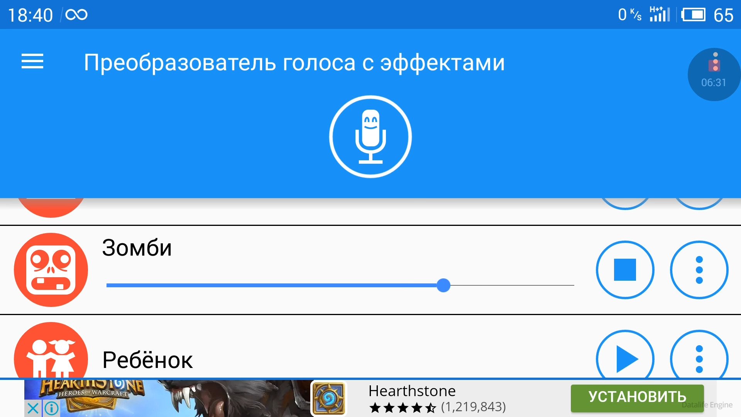Viewport: 741px width, 417px height.
Task: Drag the Зомби playback progress slider
Action: (x=443, y=285)
